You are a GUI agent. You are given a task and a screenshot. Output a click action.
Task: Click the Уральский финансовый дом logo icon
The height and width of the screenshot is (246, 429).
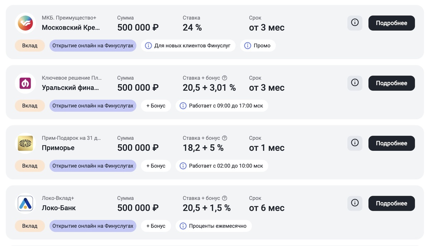coord(25,83)
